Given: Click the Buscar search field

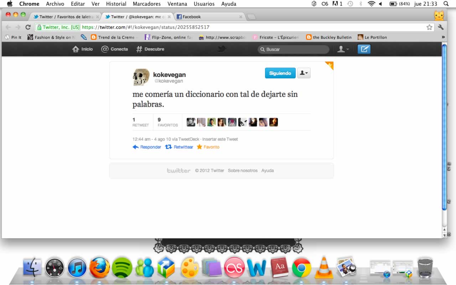Looking at the screenshot, I should pyautogui.click(x=294, y=49).
